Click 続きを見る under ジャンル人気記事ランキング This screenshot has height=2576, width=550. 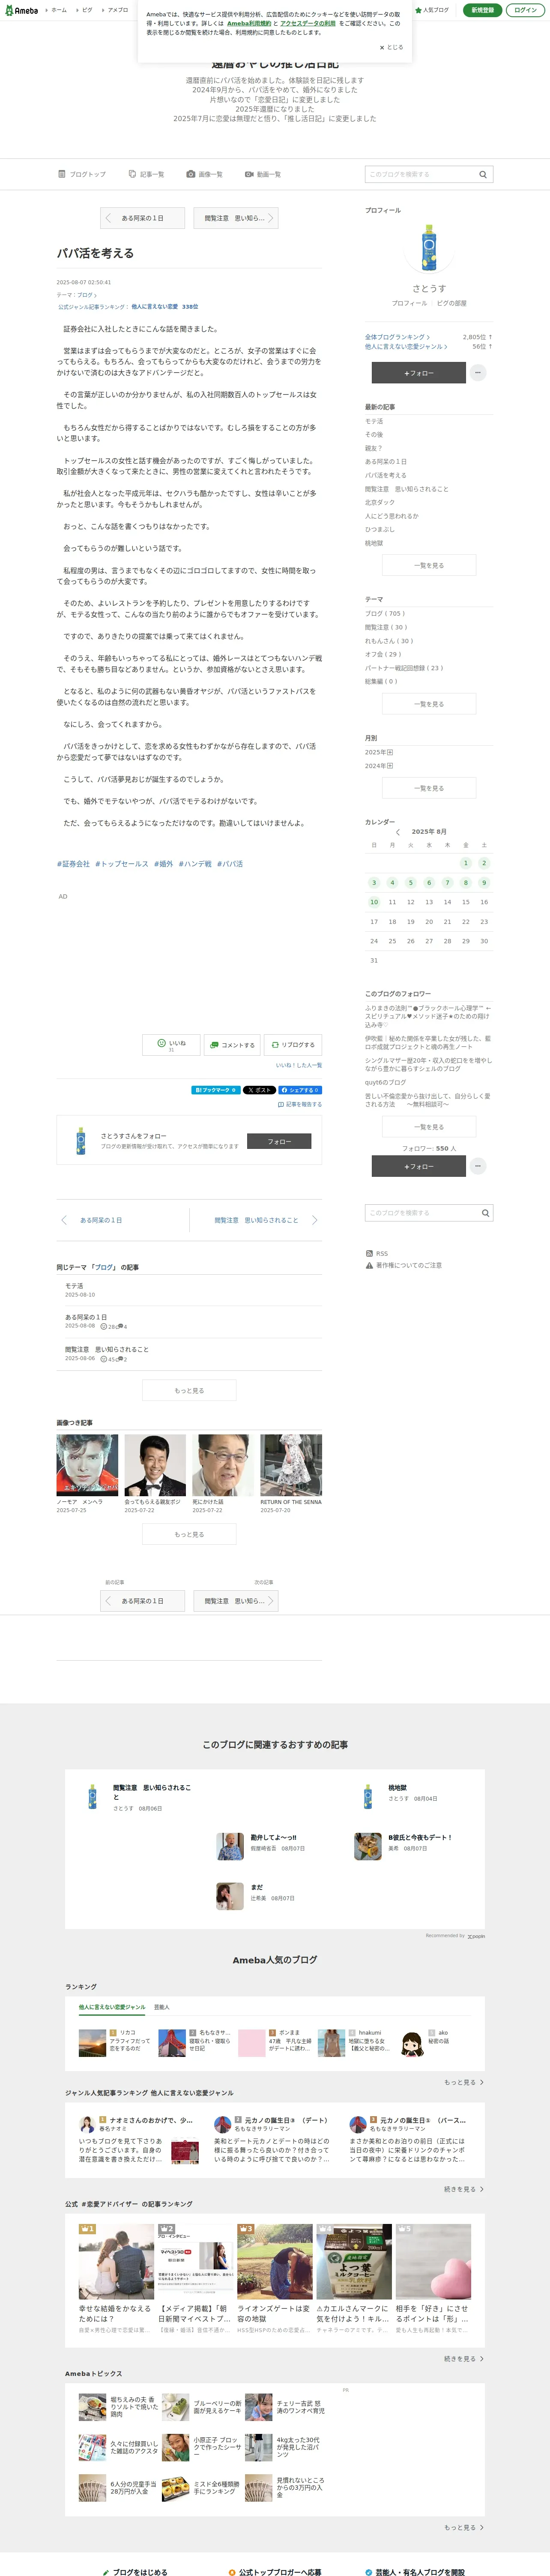point(464,2189)
